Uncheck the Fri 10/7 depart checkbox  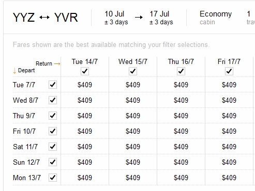click(x=53, y=131)
